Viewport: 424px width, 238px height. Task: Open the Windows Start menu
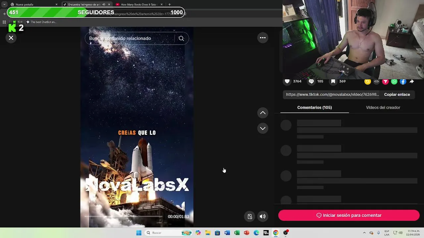tap(139, 233)
